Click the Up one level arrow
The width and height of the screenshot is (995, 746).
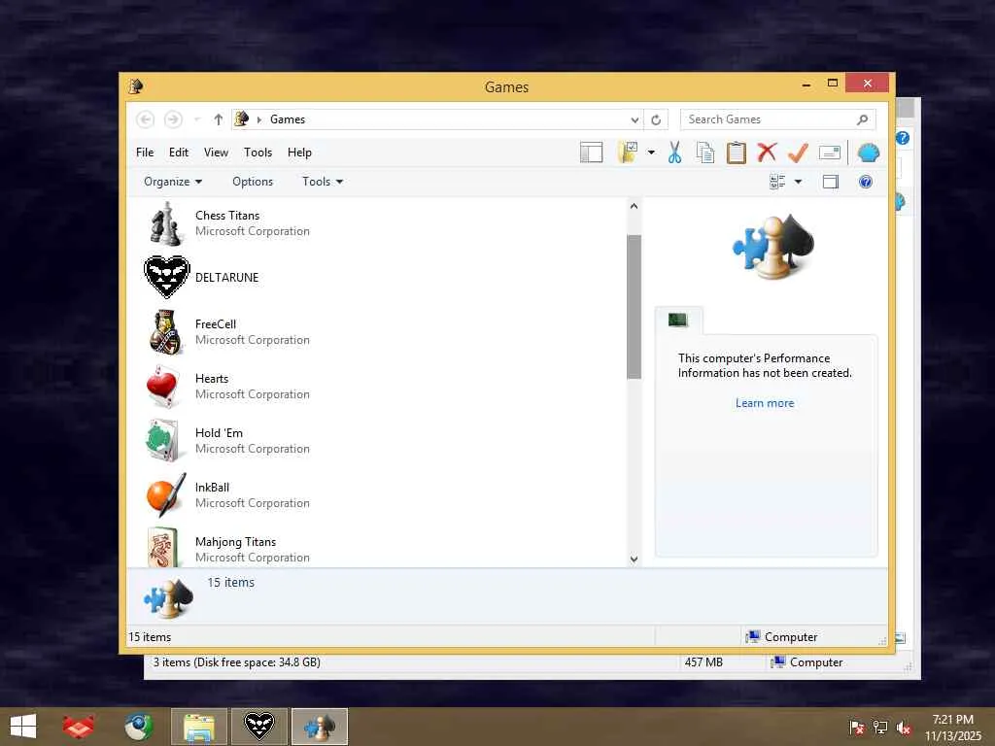pos(219,119)
